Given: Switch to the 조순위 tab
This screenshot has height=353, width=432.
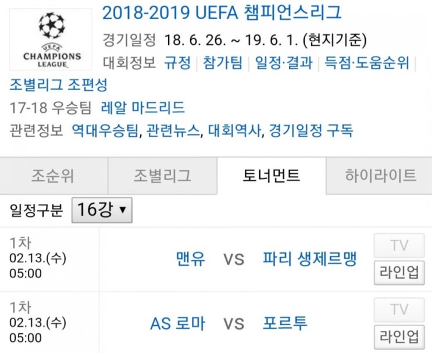Looking at the screenshot, I should click(53, 176).
